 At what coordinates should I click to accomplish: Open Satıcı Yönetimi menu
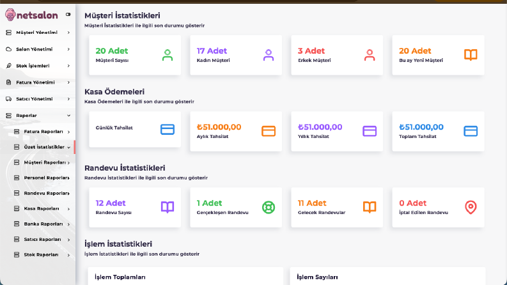[38, 99]
